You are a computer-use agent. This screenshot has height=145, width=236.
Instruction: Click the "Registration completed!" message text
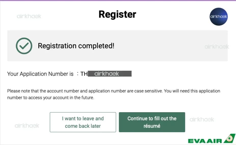pos(76,46)
